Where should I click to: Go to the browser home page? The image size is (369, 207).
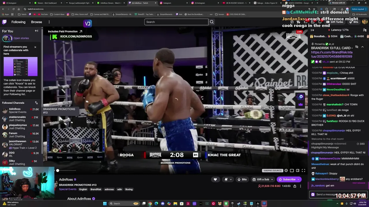click(x=18, y=9)
